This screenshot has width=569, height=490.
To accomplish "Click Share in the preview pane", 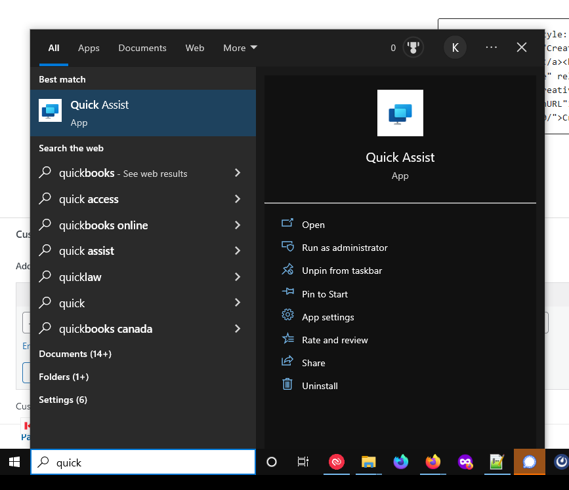I will [303, 363].
